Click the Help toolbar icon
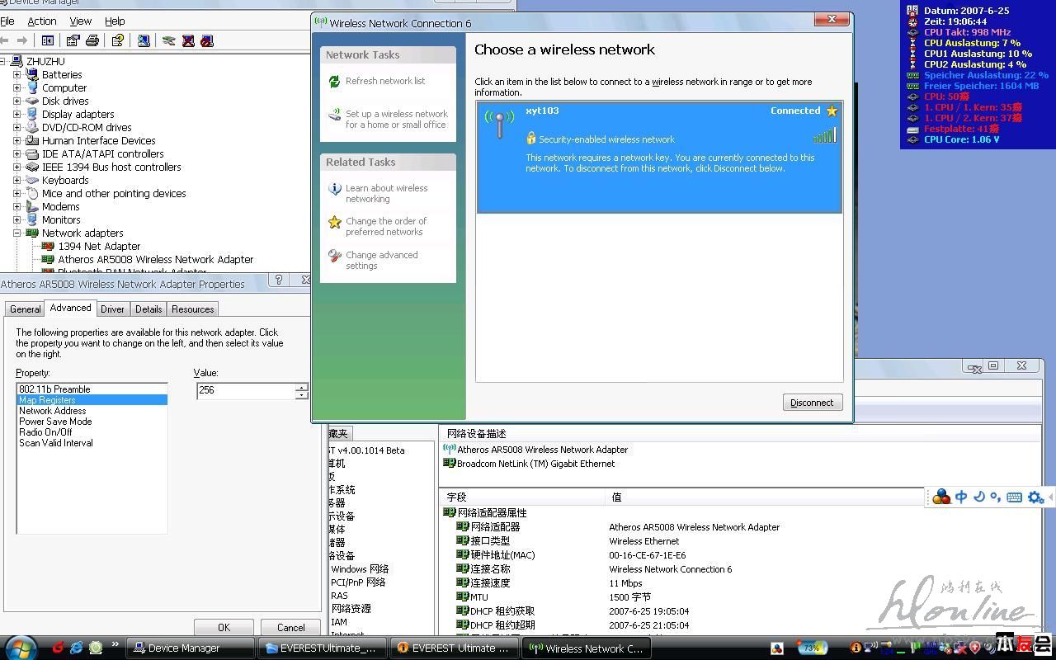The width and height of the screenshot is (1056, 660). pyautogui.click(x=118, y=40)
